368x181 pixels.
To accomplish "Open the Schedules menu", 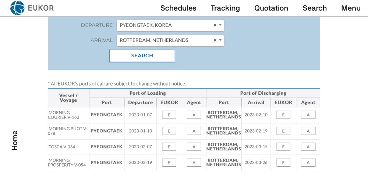I will coord(178,8).
